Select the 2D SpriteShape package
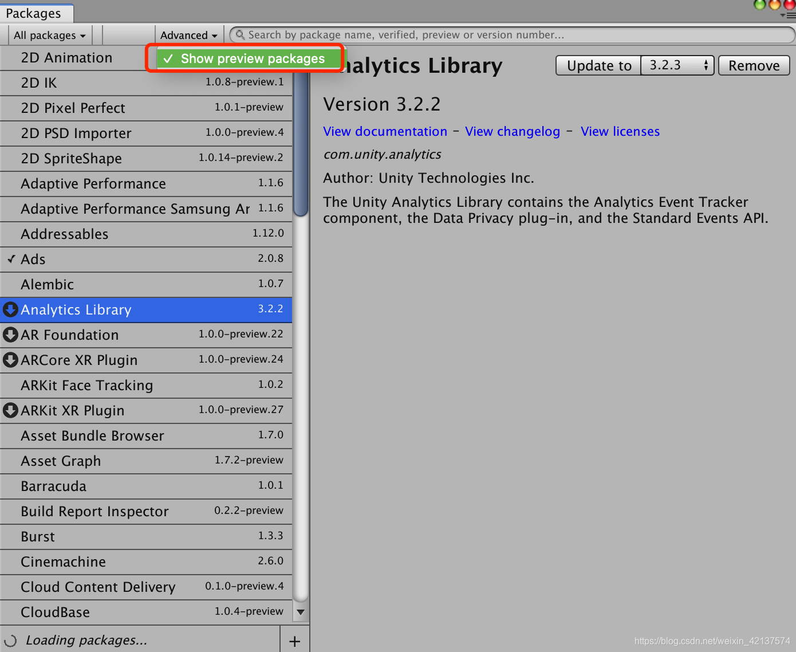This screenshot has width=796, height=652. click(146, 159)
